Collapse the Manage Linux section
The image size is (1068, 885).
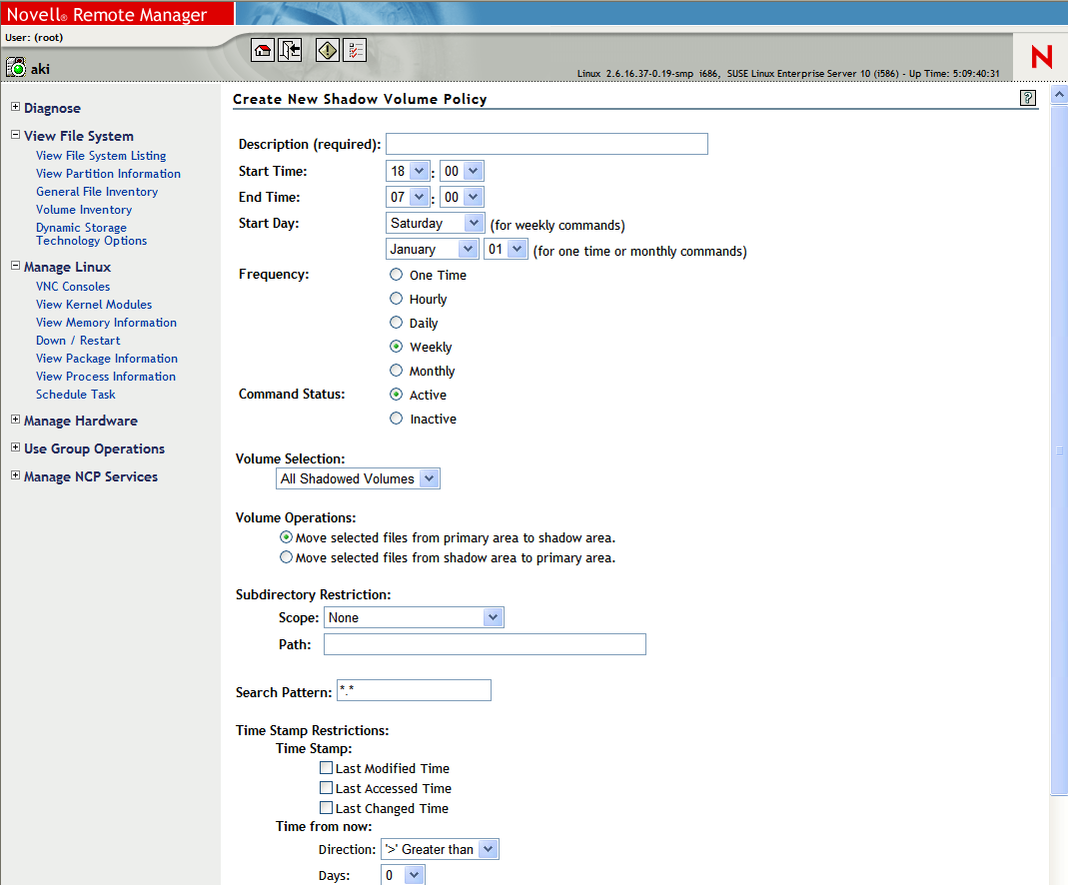click(15, 266)
